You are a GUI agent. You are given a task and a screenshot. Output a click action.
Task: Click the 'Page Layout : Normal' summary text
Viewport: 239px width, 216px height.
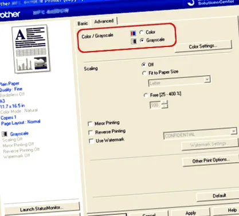coord(21,123)
